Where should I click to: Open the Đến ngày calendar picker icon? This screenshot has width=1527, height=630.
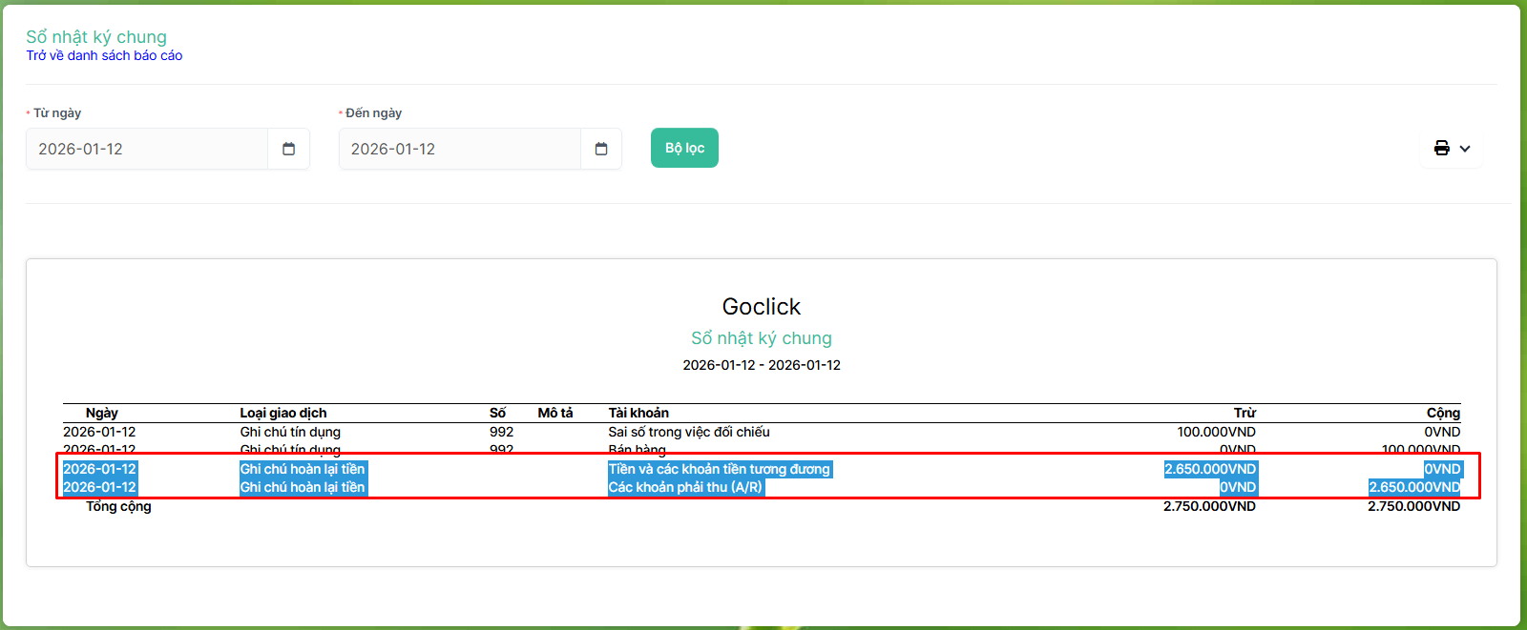click(601, 149)
